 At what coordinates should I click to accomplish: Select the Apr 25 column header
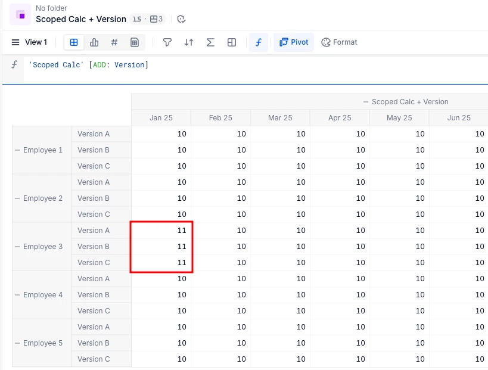click(x=340, y=118)
